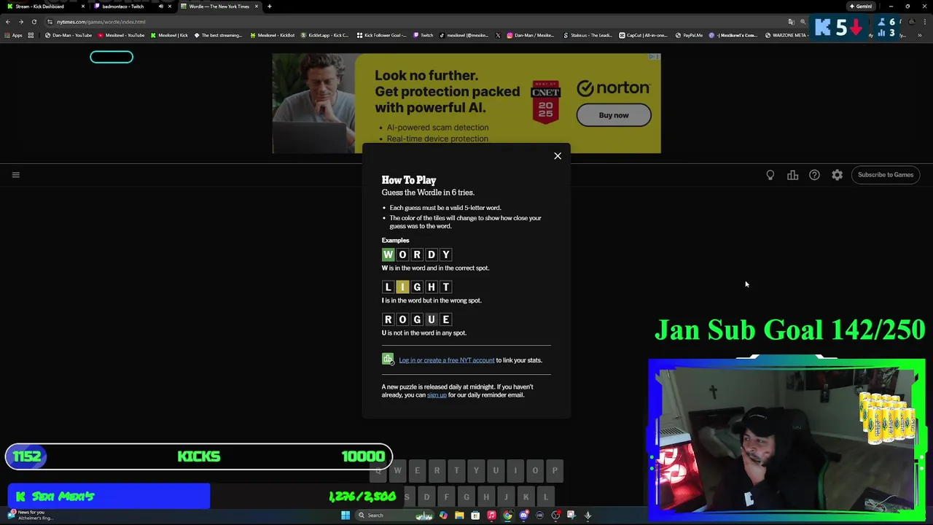Go back in browser history

point(7,22)
